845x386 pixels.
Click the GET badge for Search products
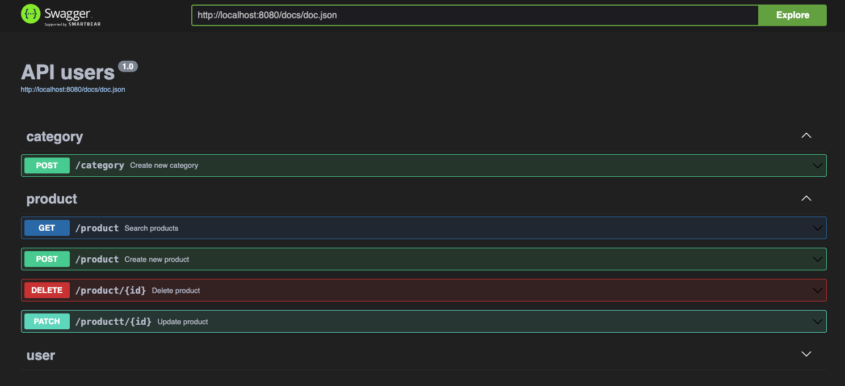(47, 228)
